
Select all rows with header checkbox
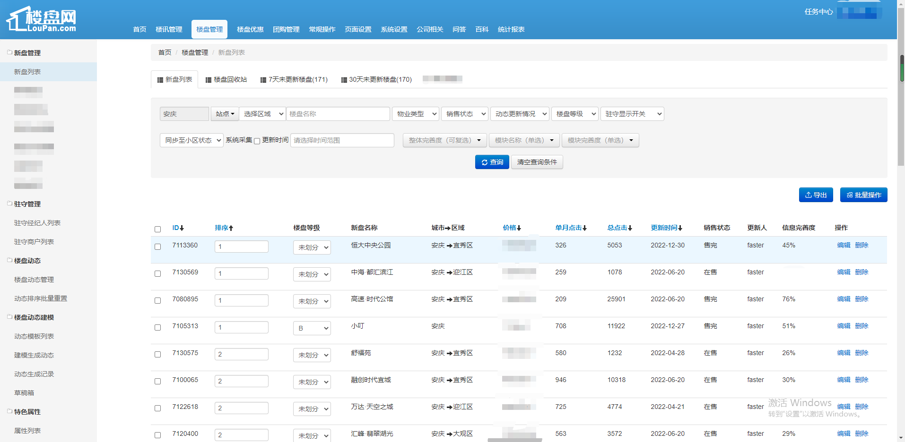click(x=158, y=229)
